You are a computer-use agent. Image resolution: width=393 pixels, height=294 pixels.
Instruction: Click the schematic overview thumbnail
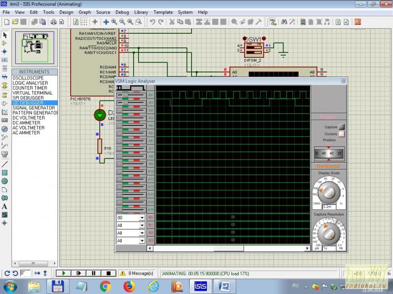click(34, 48)
